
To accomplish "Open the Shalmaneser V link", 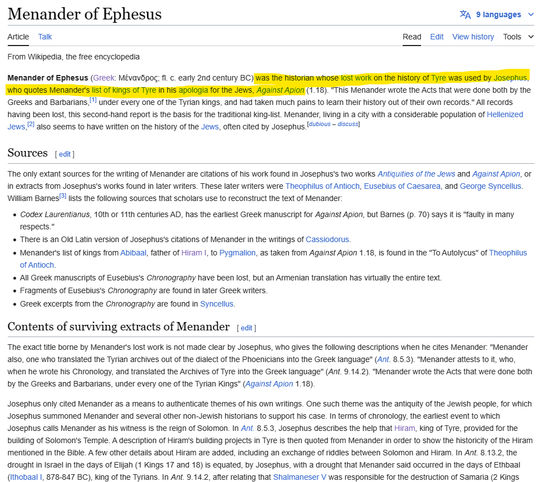I will [x=299, y=477].
